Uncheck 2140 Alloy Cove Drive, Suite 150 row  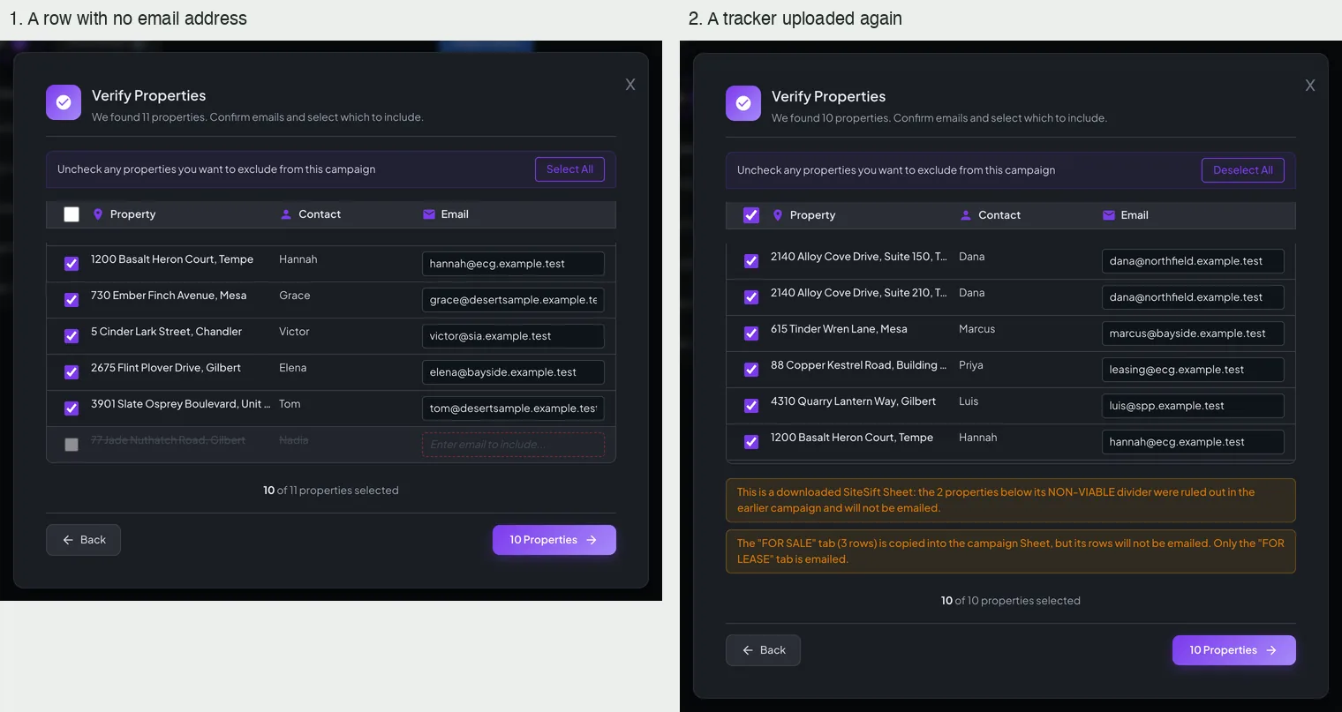point(751,261)
